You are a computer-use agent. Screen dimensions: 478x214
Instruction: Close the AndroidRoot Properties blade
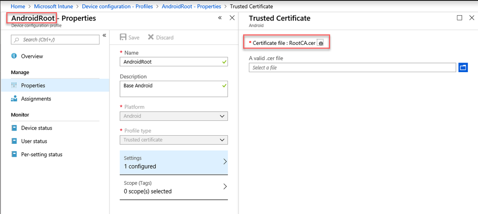[232, 18]
